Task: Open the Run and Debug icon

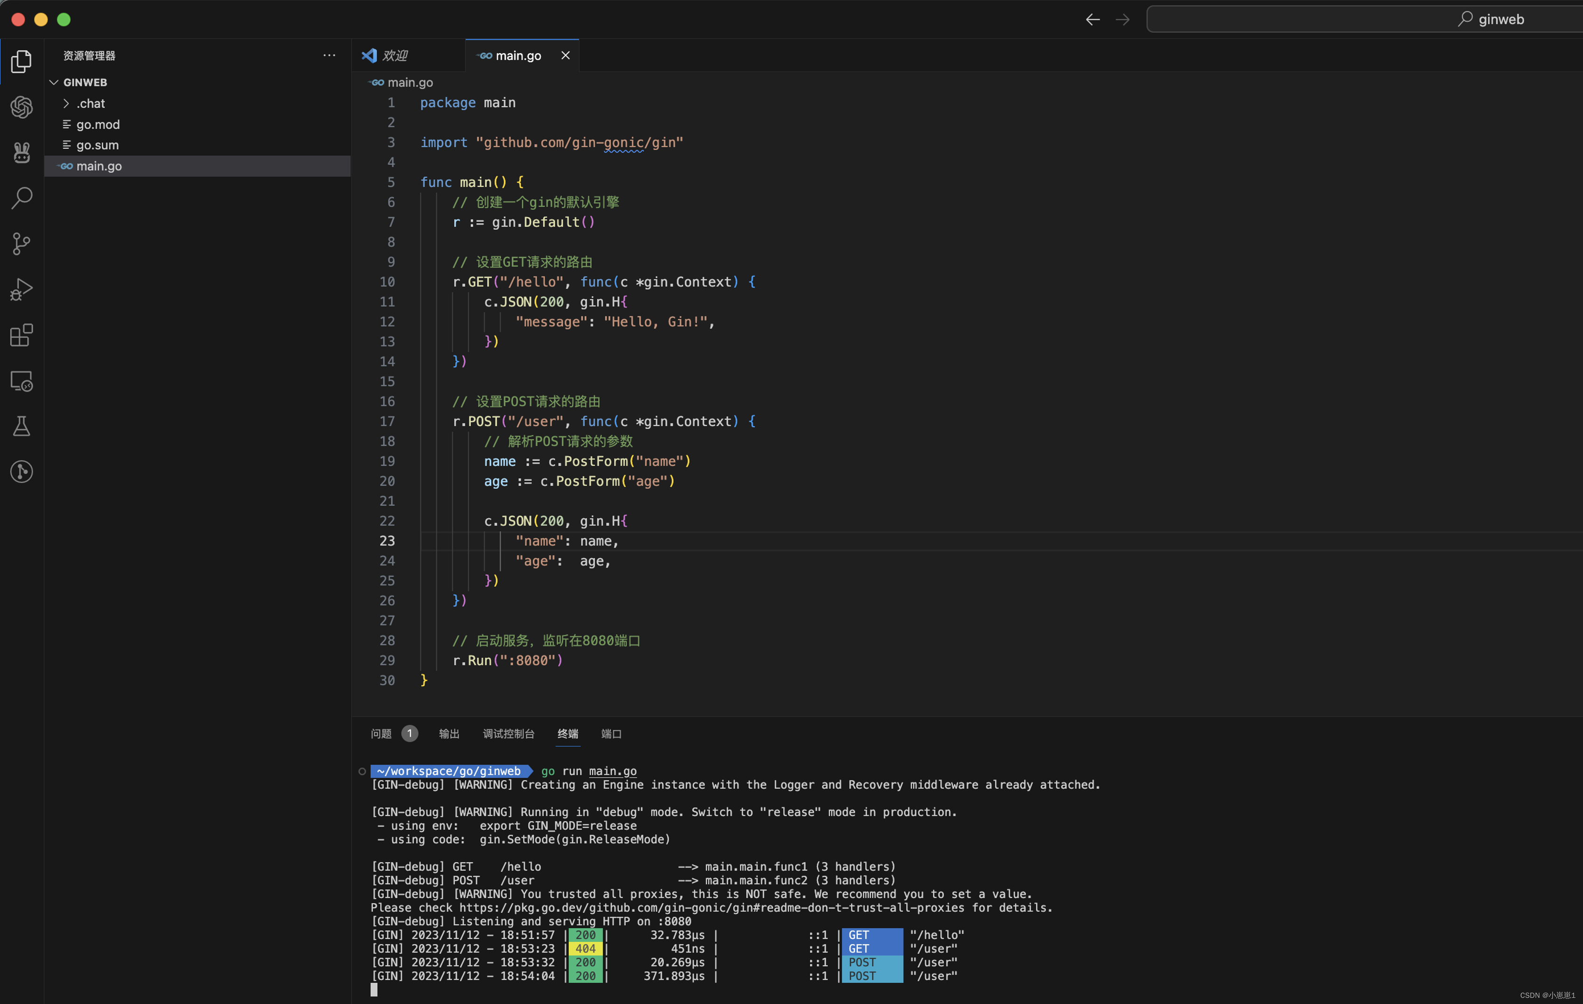Action: [22, 289]
